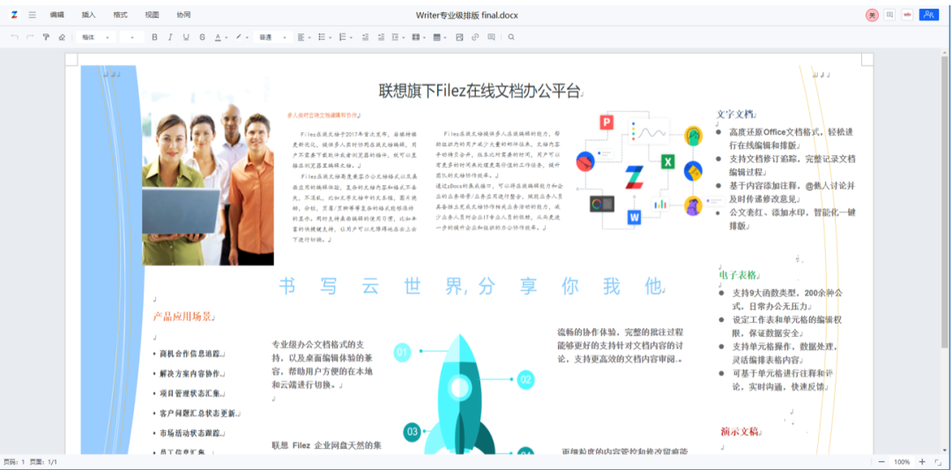Click the document title Writer专业级排版 final.docx
The image size is (952, 470).
[x=467, y=15]
